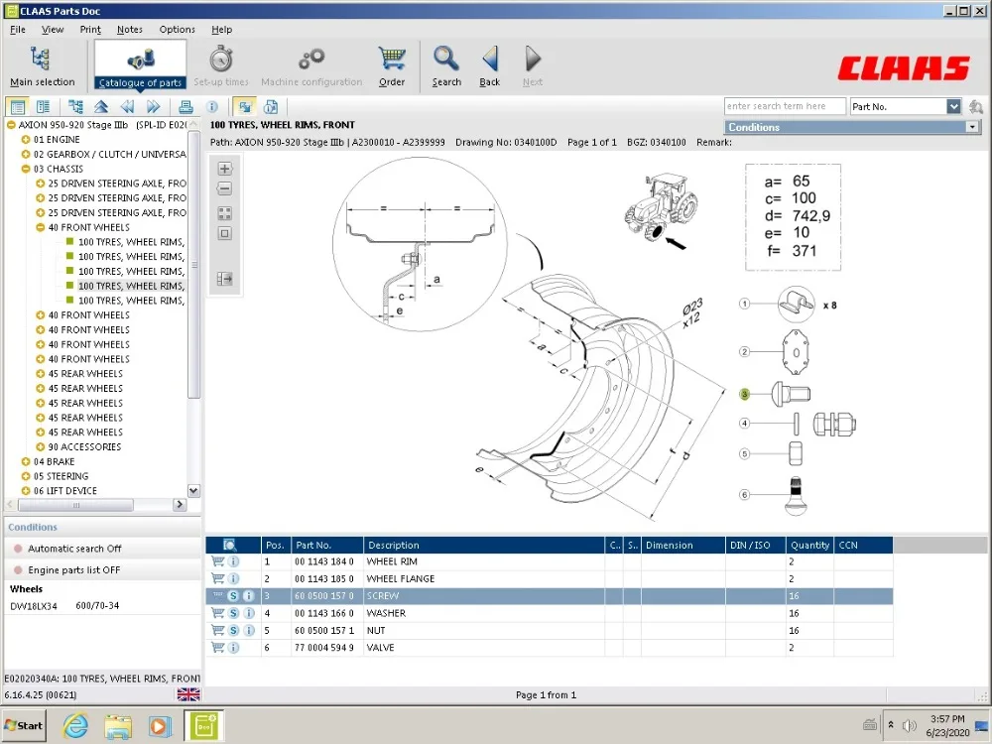The width and height of the screenshot is (992, 744).
Task: Click the S substitution icon on WASHER row
Action: [233, 613]
